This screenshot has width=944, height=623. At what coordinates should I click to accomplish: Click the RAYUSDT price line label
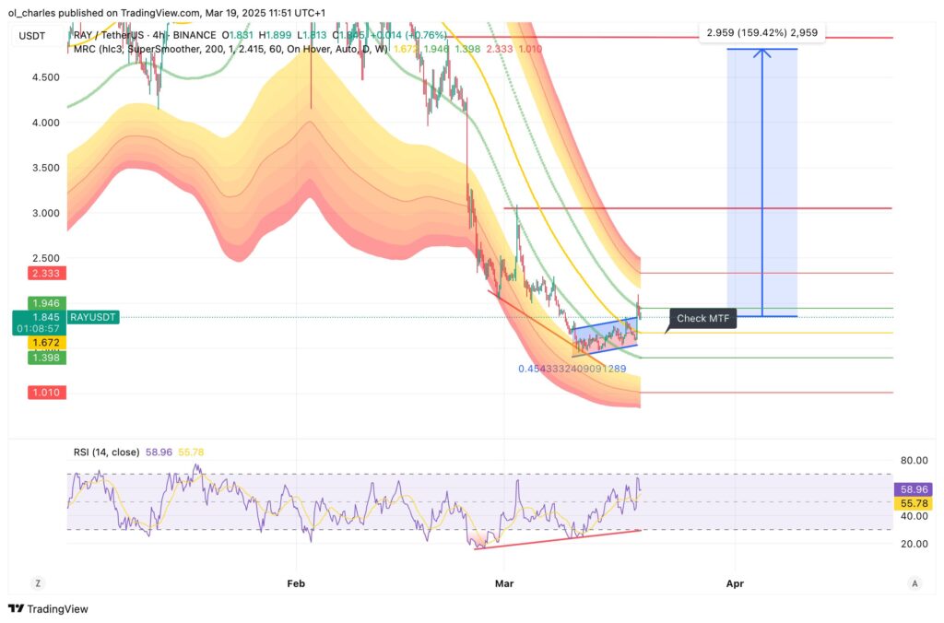(93, 316)
